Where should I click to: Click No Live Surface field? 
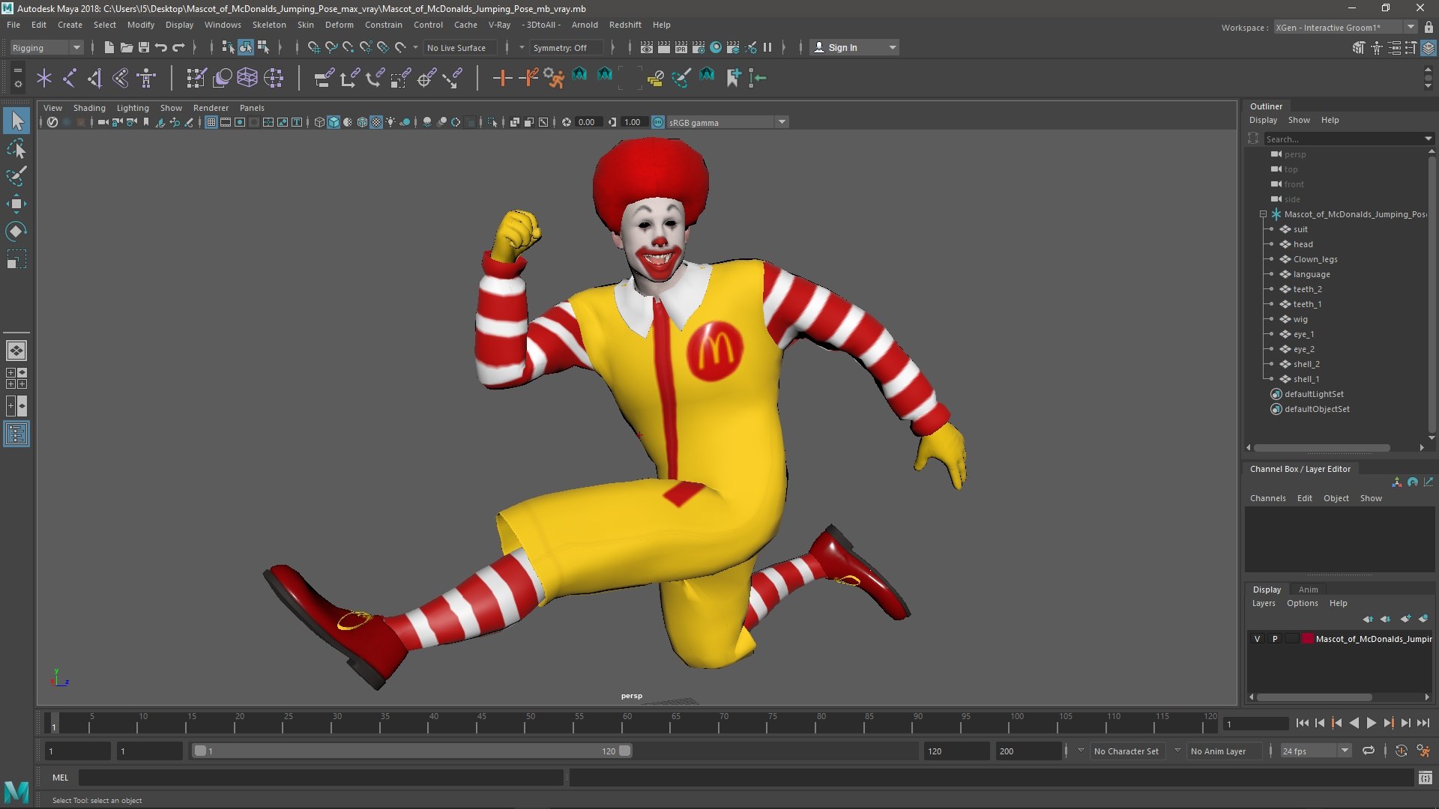click(x=459, y=47)
